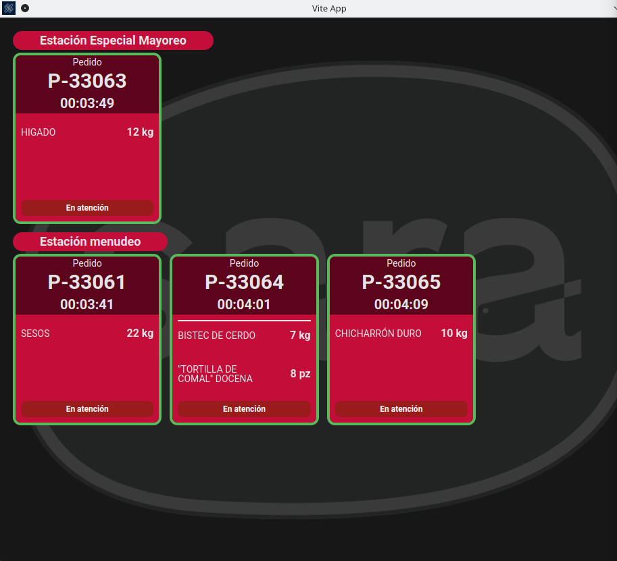This screenshot has width=617, height=561.
Task: Select the SESOS item in order P-33061
Action: tap(87, 333)
